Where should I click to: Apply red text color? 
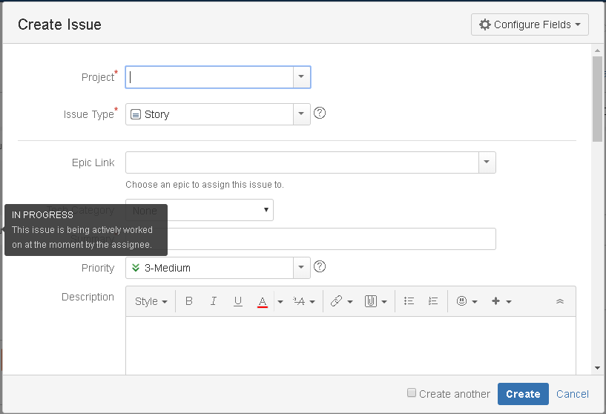263,301
